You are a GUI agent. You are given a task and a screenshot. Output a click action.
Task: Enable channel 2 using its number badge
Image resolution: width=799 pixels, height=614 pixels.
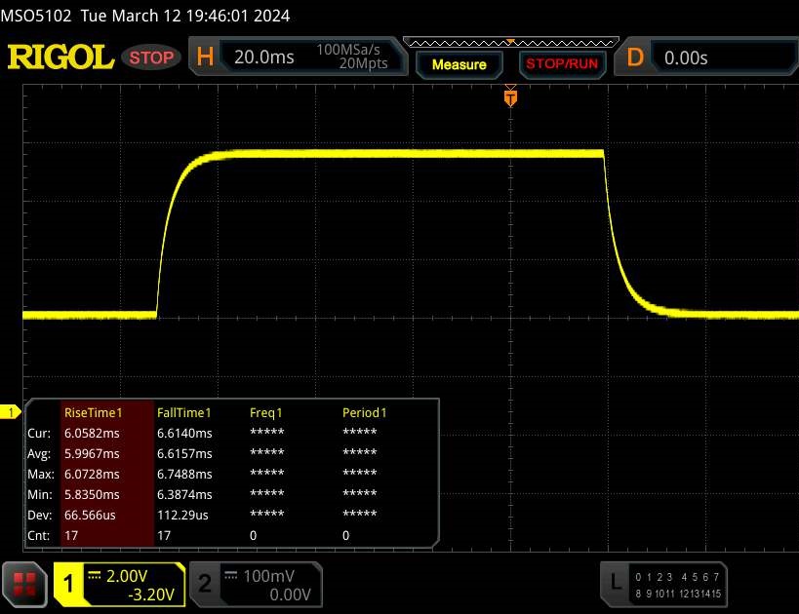coord(205,584)
